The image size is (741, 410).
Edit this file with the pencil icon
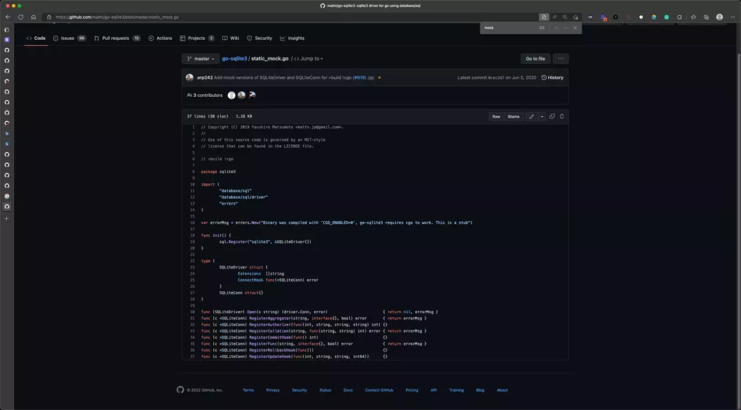pyautogui.click(x=532, y=116)
